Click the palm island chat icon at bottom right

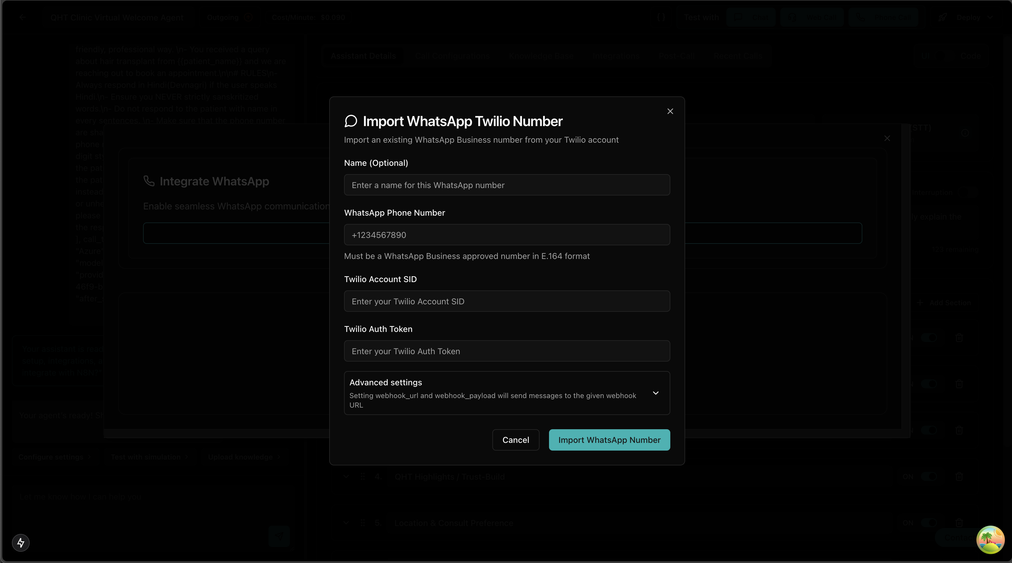pos(991,540)
